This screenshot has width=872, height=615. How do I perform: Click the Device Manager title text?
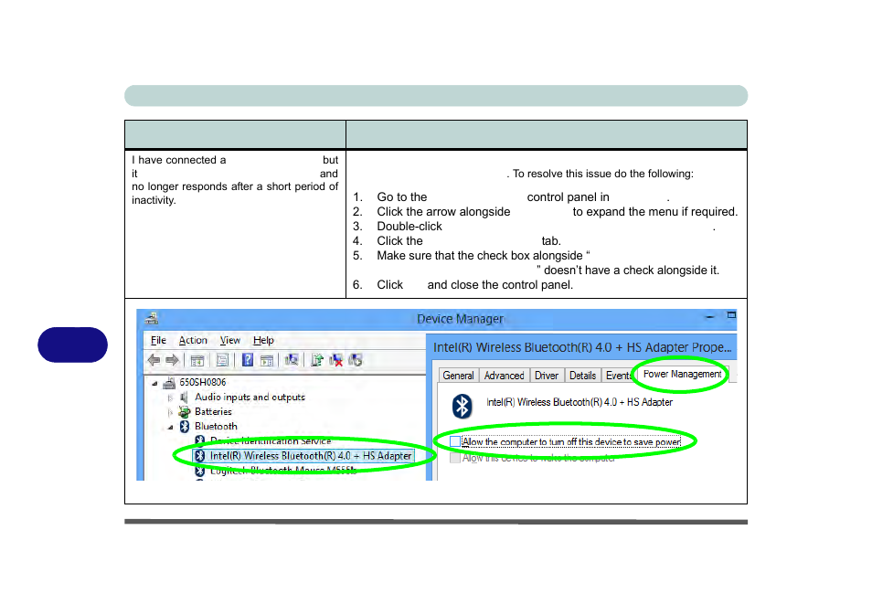pyautogui.click(x=461, y=319)
